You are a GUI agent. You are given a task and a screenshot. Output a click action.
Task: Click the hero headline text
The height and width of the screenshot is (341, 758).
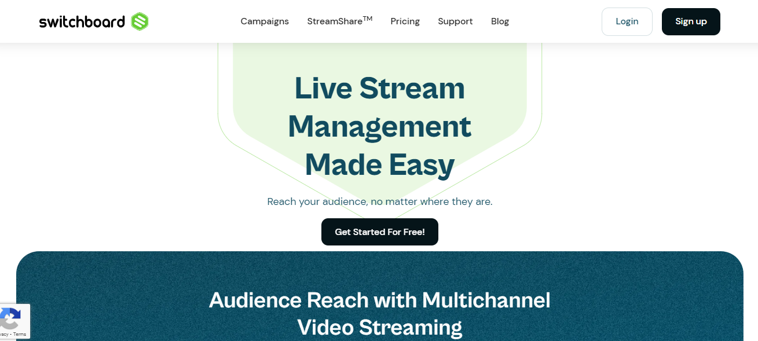(379, 126)
